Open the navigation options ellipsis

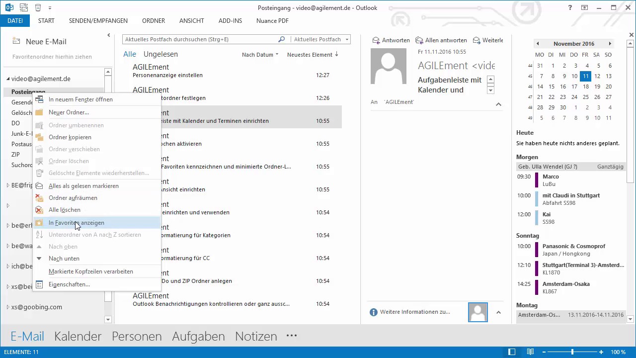pos(292,336)
